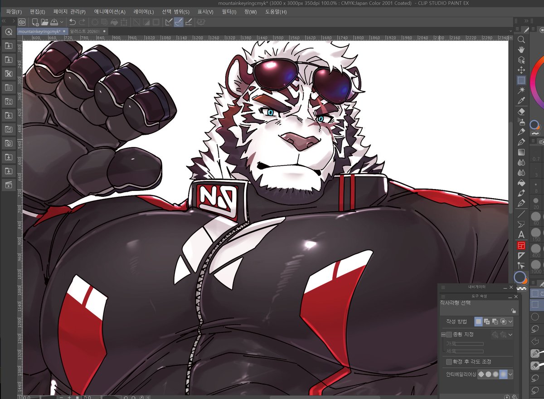Toggle snap to ruler icon

point(169,22)
